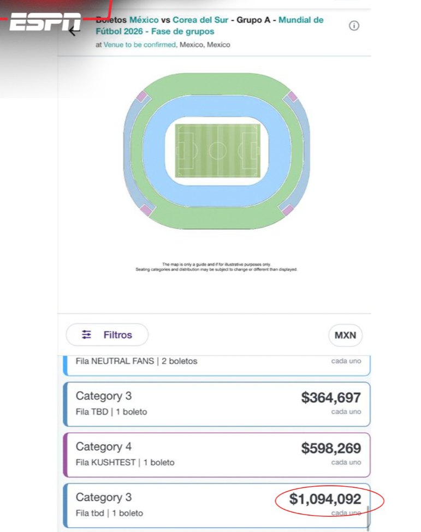Go back using the back arrow

click(75, 30)
